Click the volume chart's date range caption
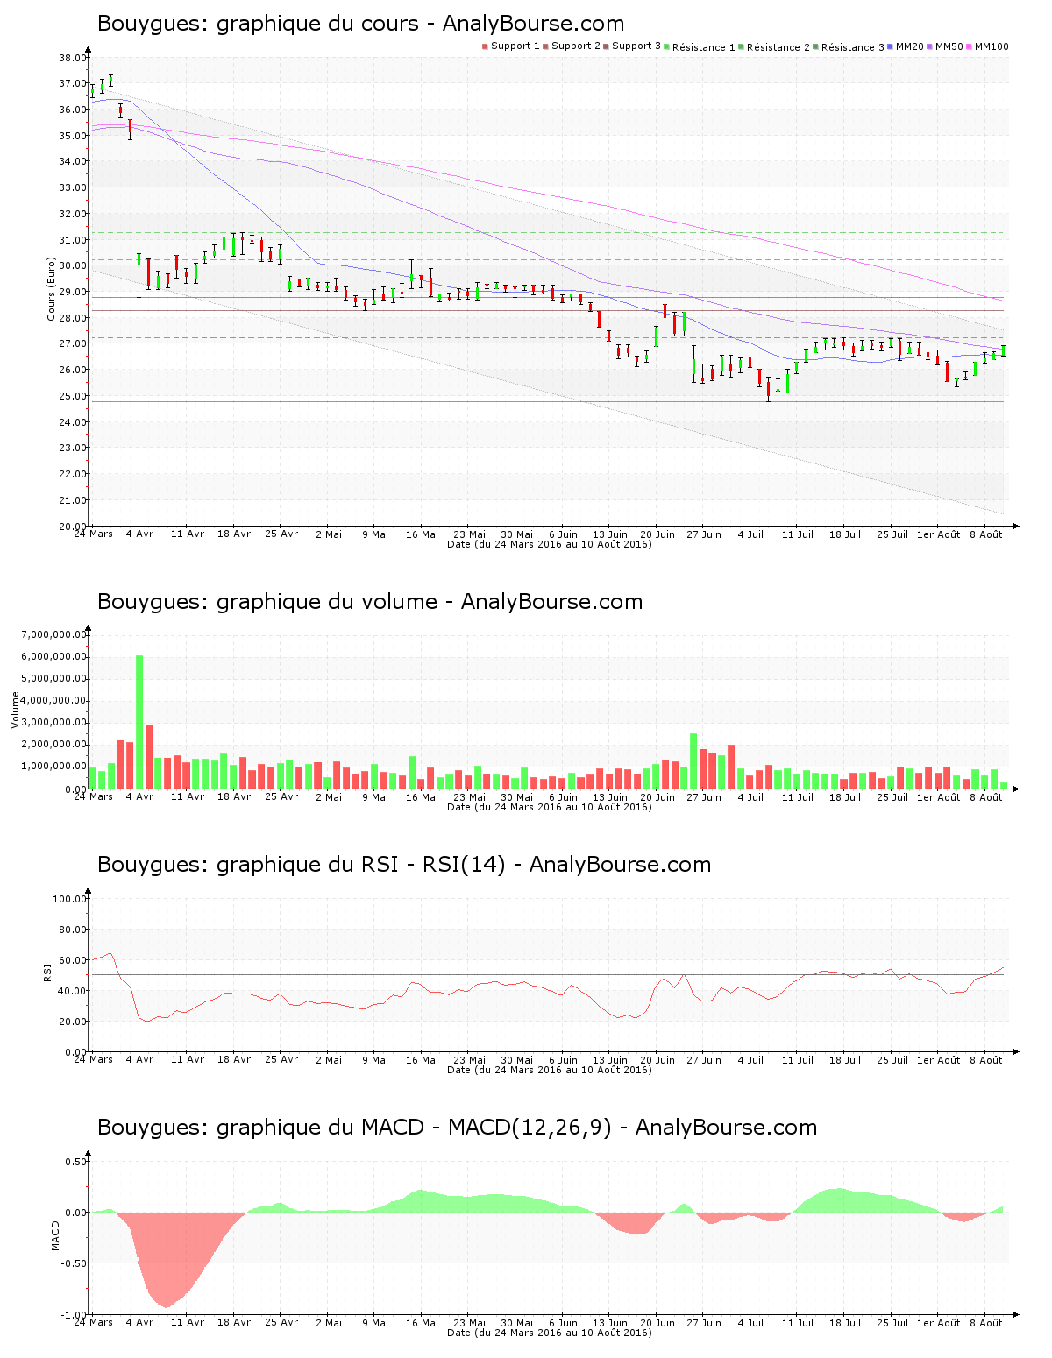This screenshot has width=1052, height=1358. (550, 807)
